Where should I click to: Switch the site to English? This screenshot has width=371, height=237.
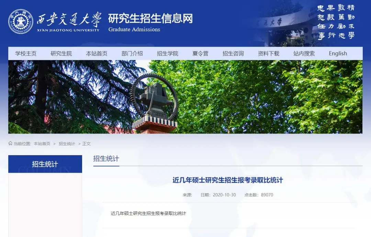pos(338,53)
